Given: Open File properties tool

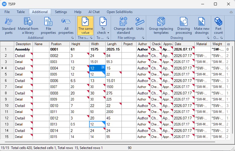Looking at the screenshot, I should pos(48,26).
